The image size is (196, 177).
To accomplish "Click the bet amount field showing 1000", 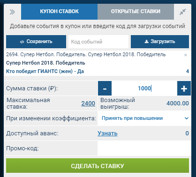I will [144, 88].
